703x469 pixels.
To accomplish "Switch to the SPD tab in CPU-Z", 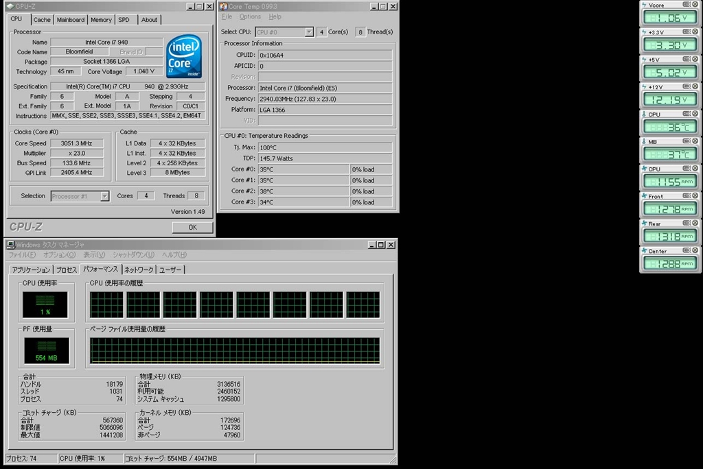I will click(124, 20).
